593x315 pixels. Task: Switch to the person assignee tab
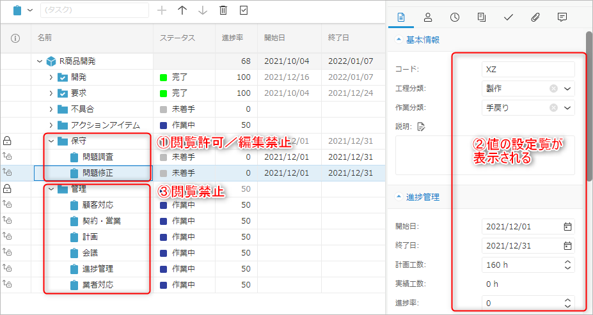(x=428, y=17)
